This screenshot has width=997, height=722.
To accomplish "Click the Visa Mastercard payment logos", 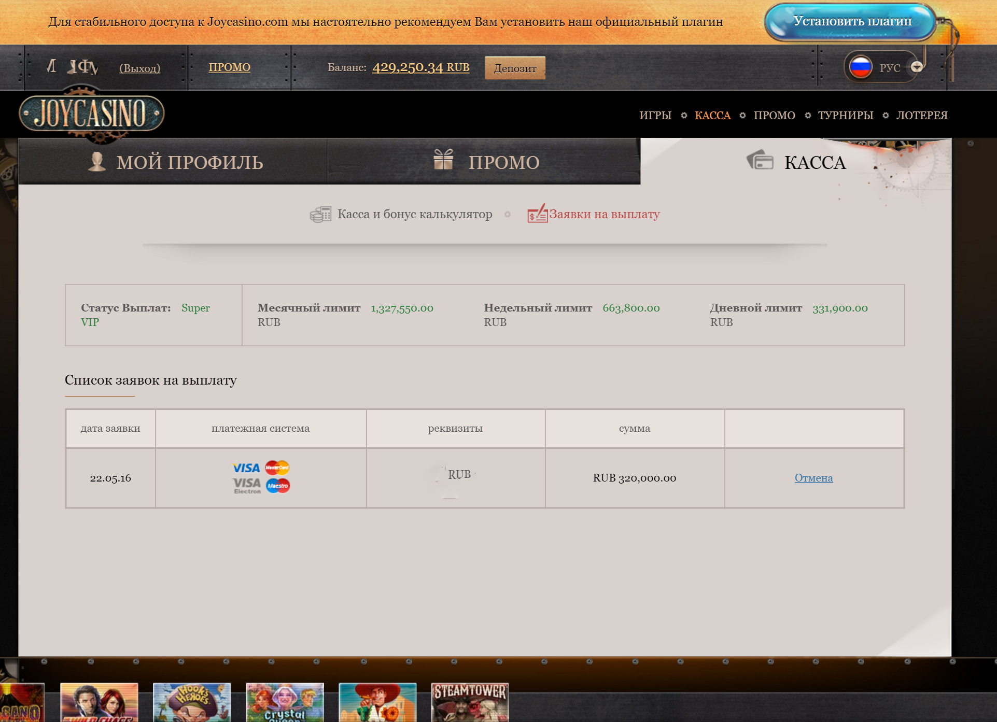I will (261, 477).
